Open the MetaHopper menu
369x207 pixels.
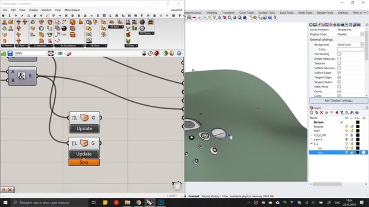pos(72,10)
